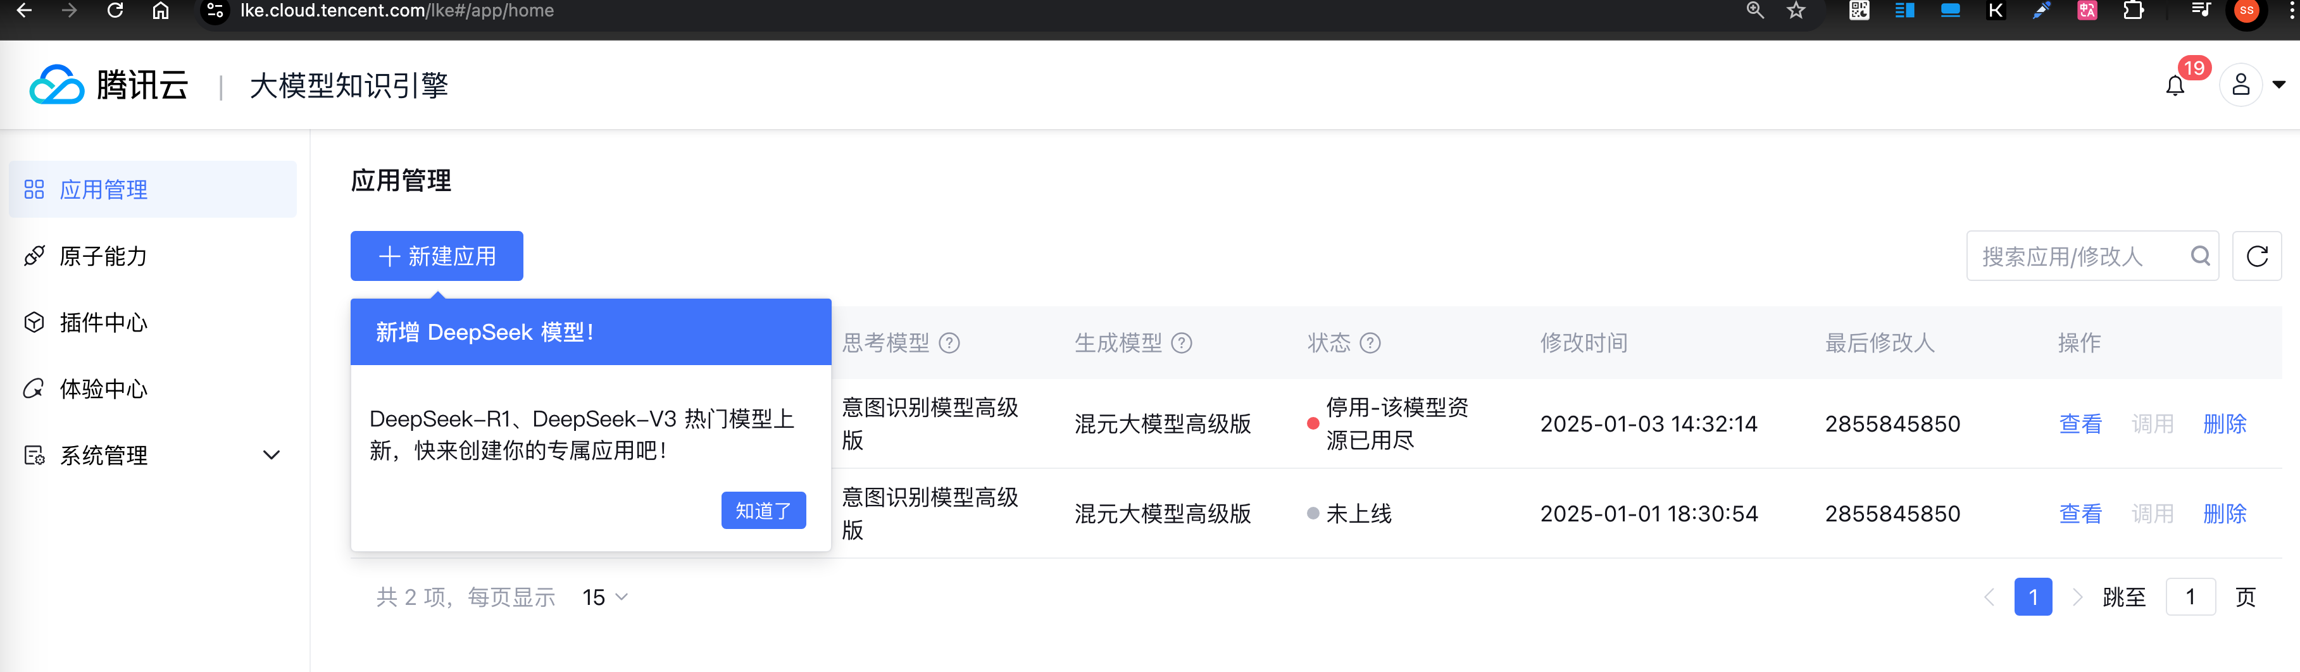Open the pink translate extension icon

coord(2087,10)
